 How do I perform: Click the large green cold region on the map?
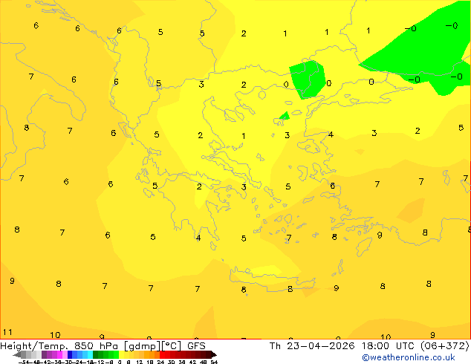tap(426, 51)
